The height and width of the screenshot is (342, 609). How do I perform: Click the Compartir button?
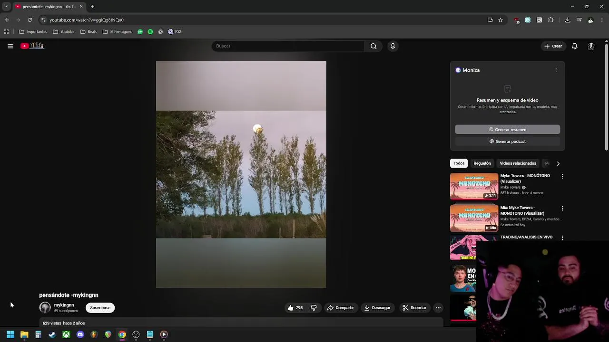click(x=340, y=308)
